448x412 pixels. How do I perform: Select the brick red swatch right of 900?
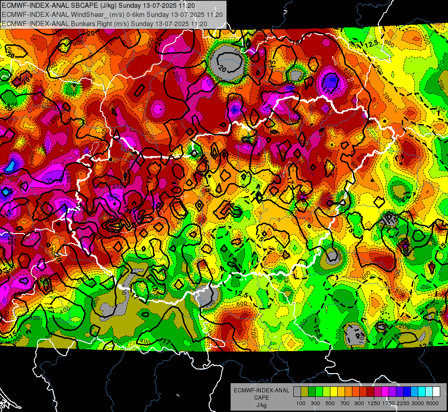[363, 392]
